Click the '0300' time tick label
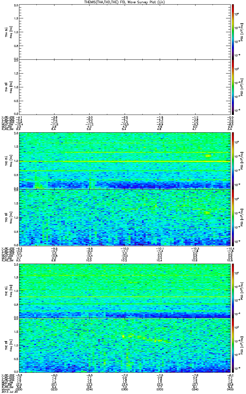 [125, 389]
